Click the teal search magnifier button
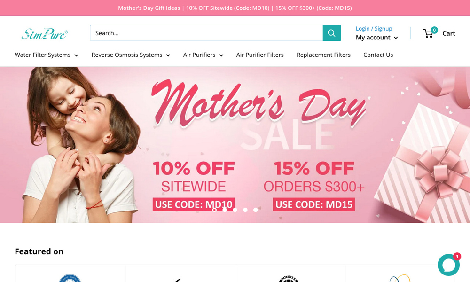The height and width of the screenshot is (282, 470). (x=332, y=33)
